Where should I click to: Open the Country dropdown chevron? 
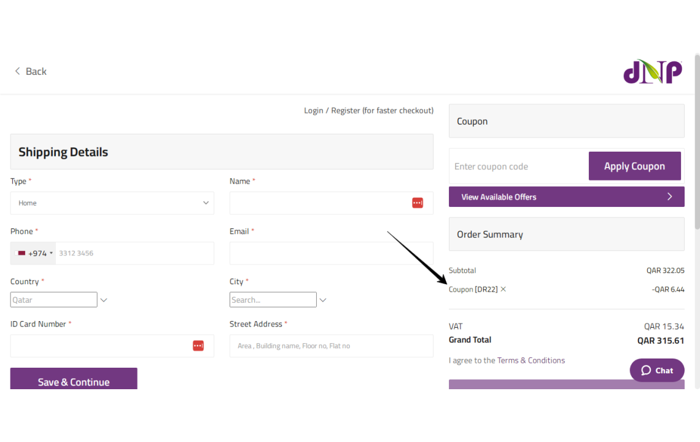104,300
